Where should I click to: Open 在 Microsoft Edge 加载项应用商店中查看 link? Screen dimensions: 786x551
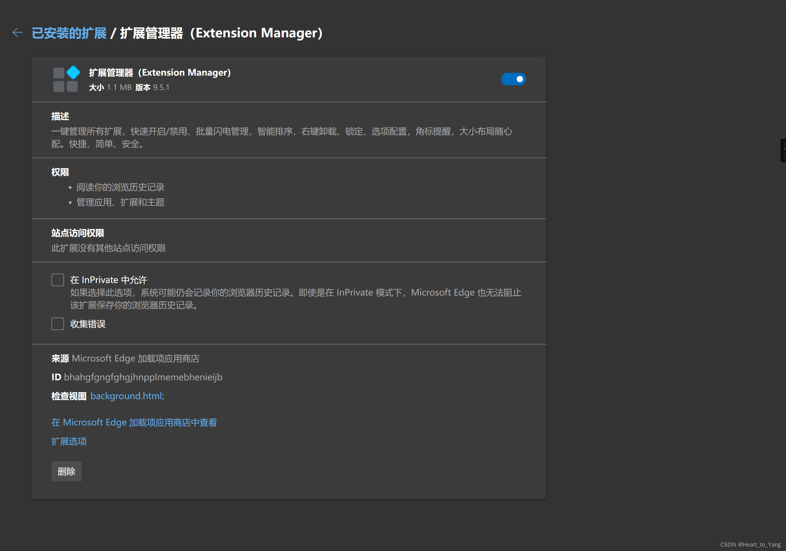pyautogui.click(x=134, y=422)
